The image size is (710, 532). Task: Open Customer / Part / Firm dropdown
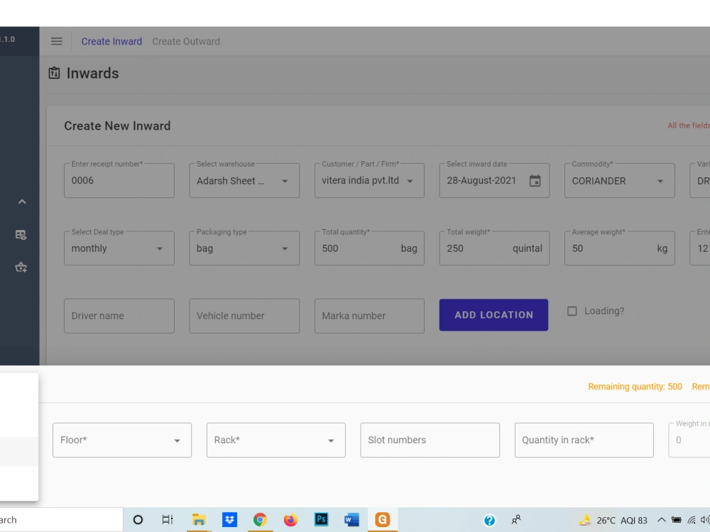pos(369,180)
